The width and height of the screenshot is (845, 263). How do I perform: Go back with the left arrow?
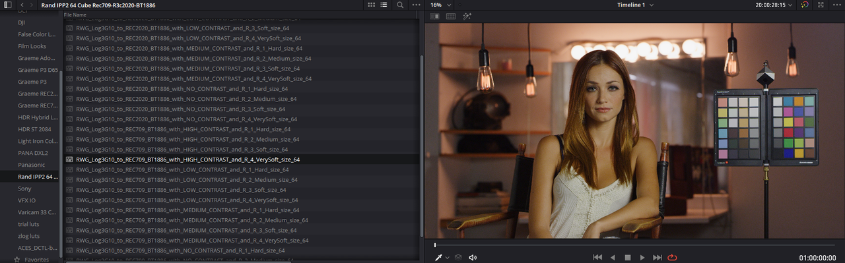click(22, 5)
